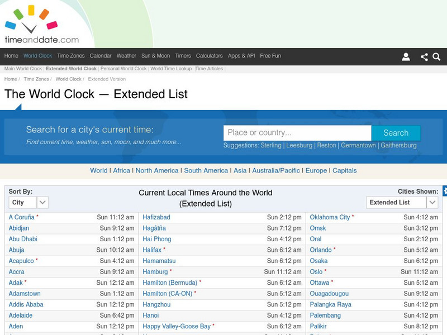Open the Home menu item
447x335 pixels.
point(11,56)
